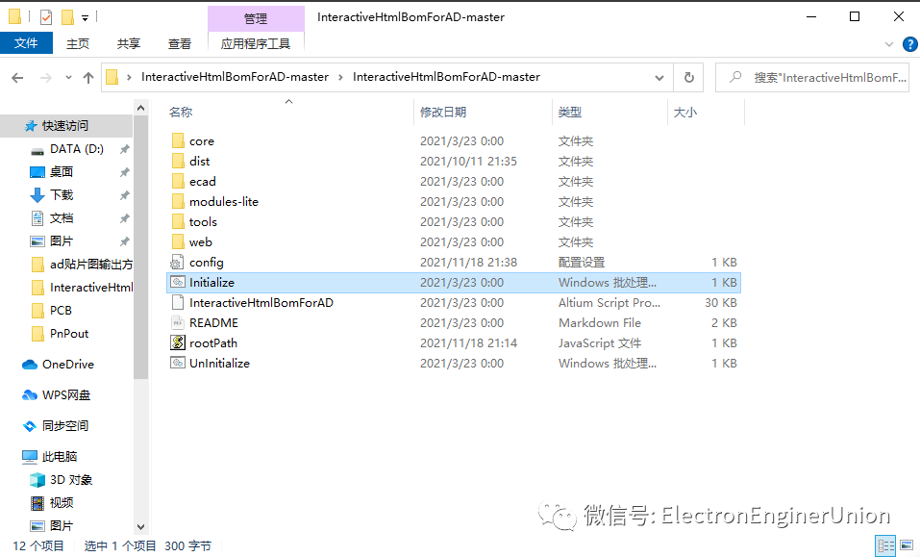Click the config settings file icon
This screenshot has height=557, width=920.
tap(177, 263)
